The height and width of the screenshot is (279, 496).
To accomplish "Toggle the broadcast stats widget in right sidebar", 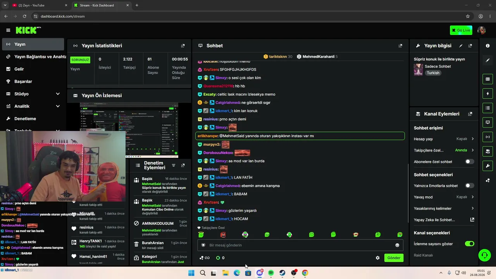I will [x=487, y=137].
